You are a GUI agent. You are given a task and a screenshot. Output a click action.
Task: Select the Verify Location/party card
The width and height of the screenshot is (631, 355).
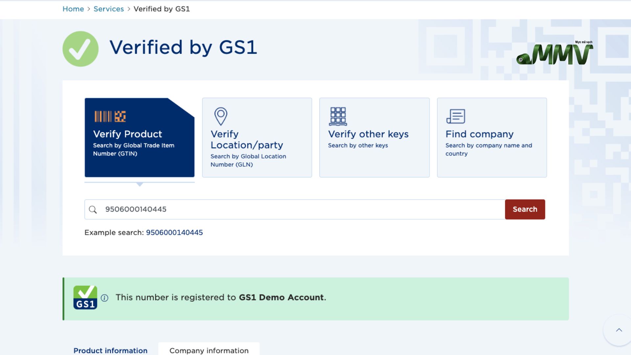point(257,137)
